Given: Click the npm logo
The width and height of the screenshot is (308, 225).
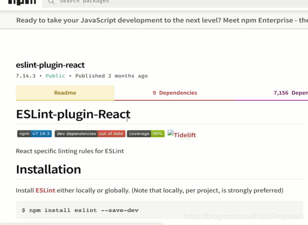Looking at the screenshot, I should [22, 2].
